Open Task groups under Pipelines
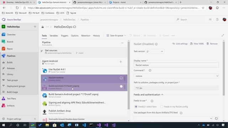This screenshot has height=128, width=228. pyautogui.click(x=12, y=80)
